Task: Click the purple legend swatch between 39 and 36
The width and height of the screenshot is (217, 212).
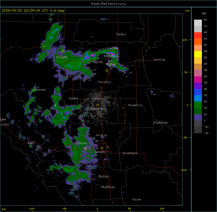Action: point(198,86)
